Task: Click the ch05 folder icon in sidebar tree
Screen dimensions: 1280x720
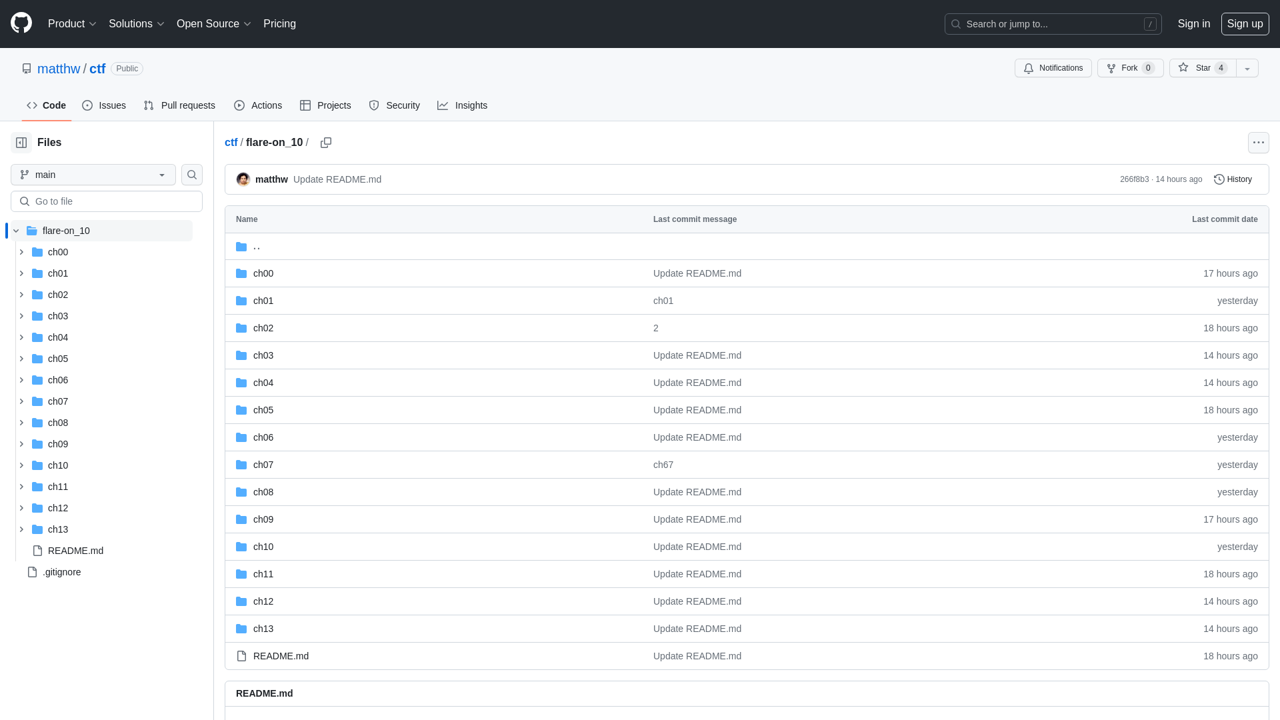Action: (x=37, y=359)
